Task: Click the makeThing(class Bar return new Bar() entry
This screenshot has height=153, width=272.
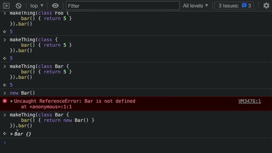Action: point(52,120)
